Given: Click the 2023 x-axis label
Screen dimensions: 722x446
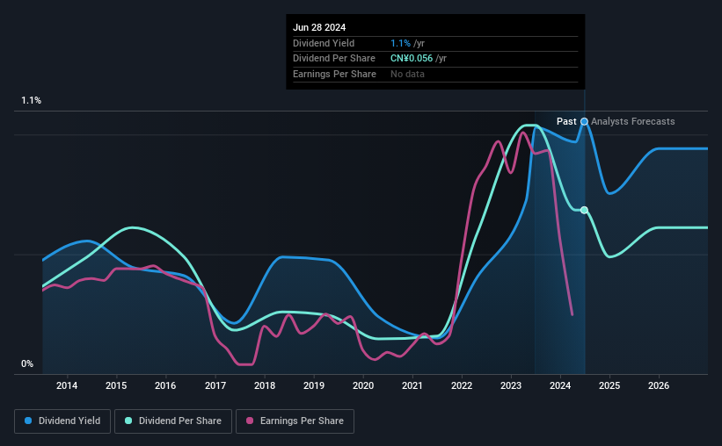Looking at the screenshot, I should [511, 385].
